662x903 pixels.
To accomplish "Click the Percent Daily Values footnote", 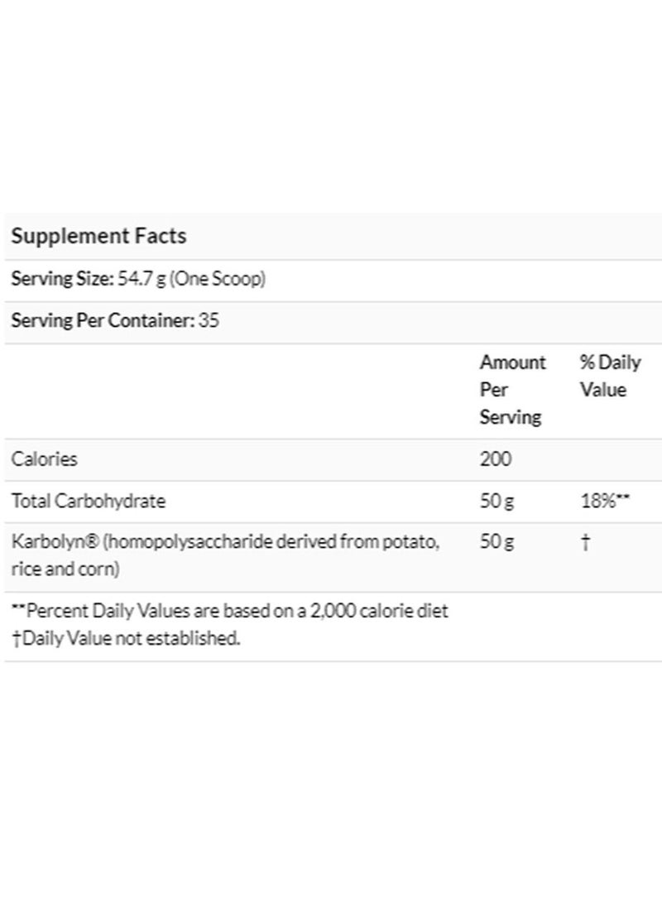I will click(229, 612).
